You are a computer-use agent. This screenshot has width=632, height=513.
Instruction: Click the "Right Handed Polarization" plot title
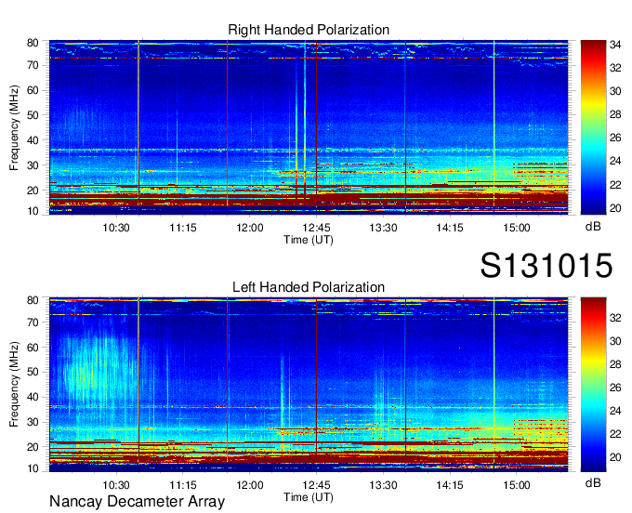coord(309,30)
